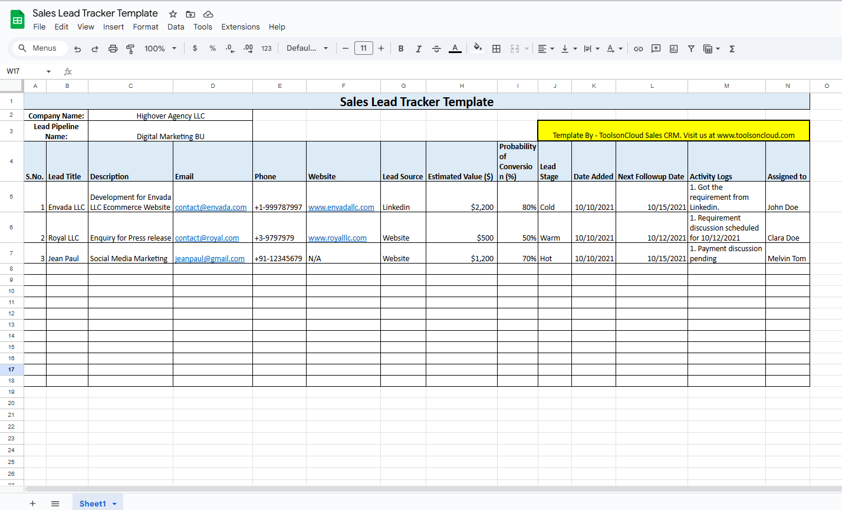Open the zoom level dropdown
This screenshot has width=842, height=510.
160,48
